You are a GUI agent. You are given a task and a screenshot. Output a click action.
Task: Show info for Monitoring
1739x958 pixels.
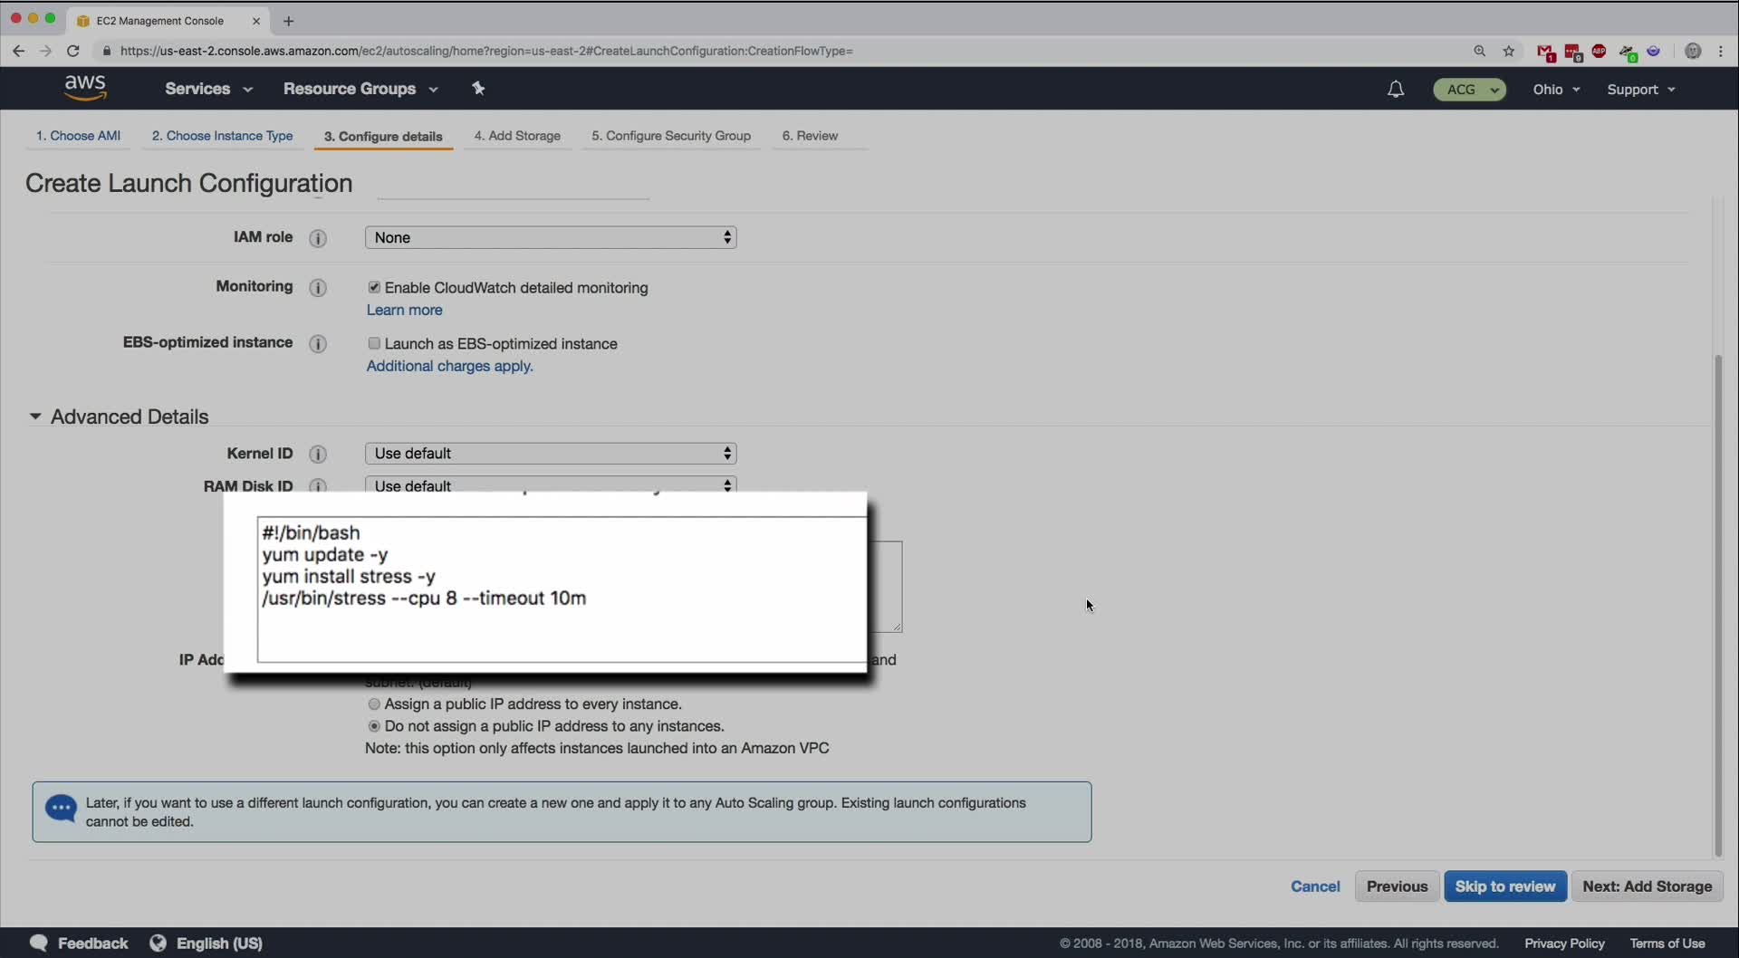pyautogui.click(x=318, y=288)
